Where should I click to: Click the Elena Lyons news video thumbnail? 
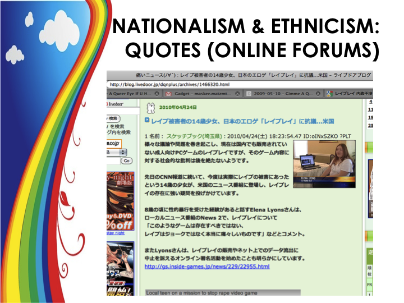point(324,164)
